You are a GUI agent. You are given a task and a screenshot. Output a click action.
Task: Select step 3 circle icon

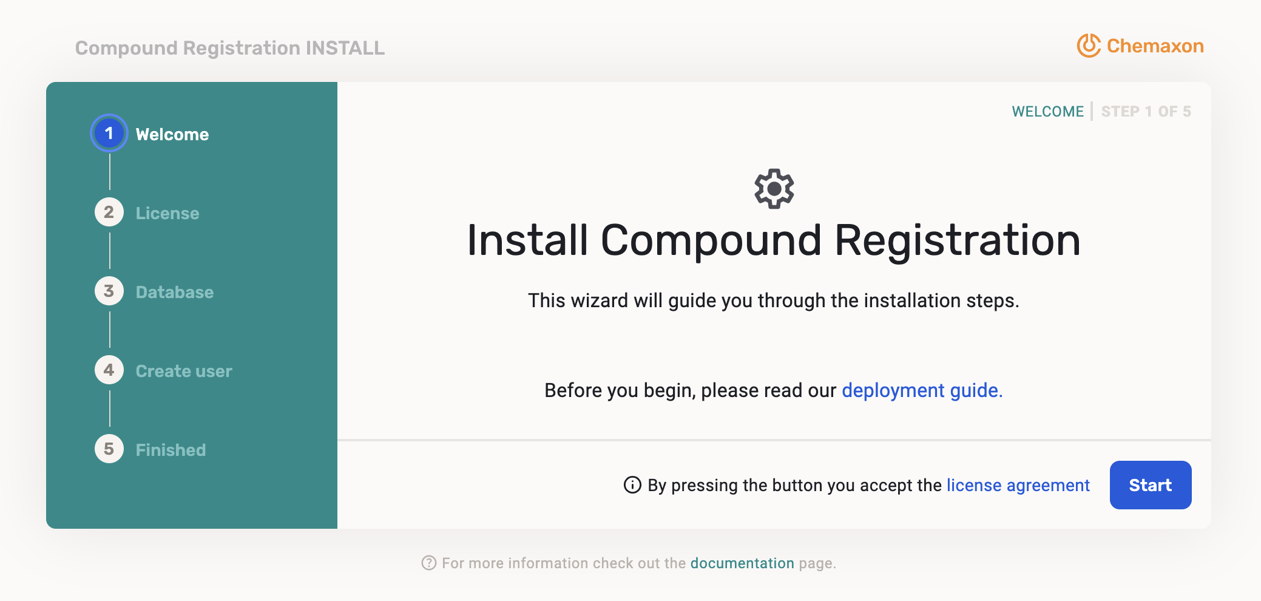(x=109, y=291)
